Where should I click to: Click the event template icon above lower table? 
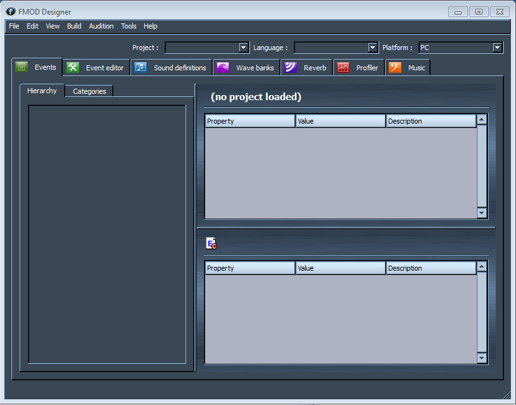click(211, 243)
